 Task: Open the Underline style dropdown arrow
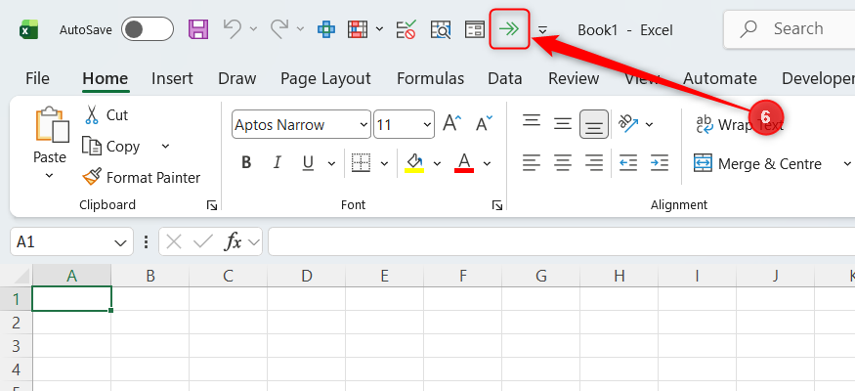coord(331,163)
